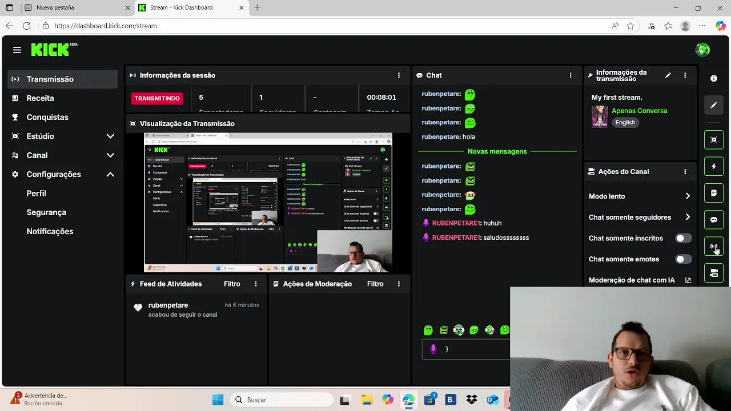Click the pencil edit-layout icon in right widget bar
This screenshot has height=411, width=731.
click(x=713, y=105)
